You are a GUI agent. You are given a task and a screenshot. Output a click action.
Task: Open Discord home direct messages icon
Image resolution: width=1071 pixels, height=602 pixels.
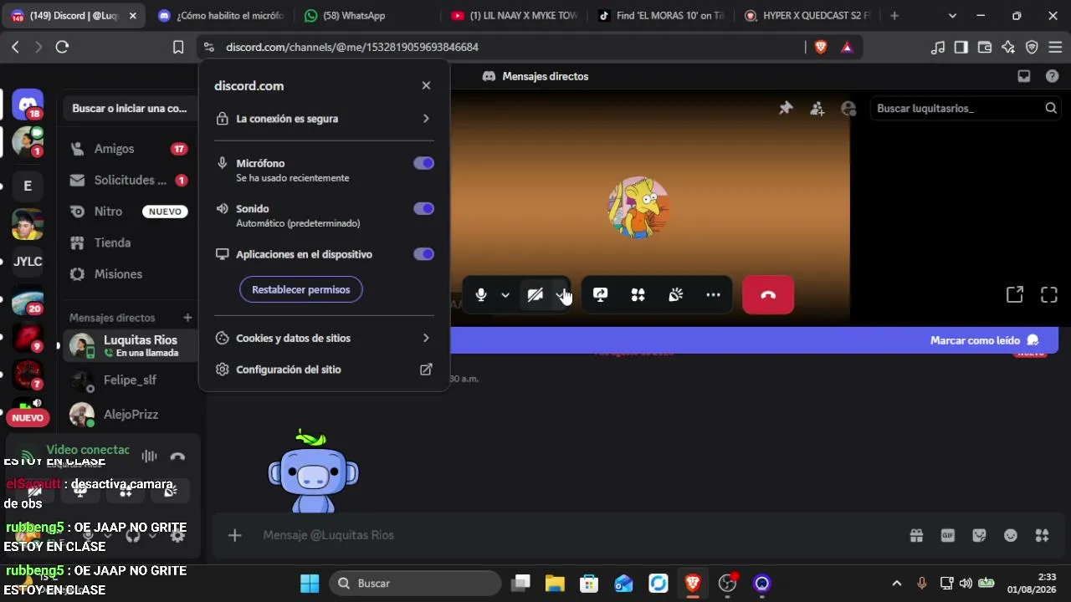point(28,105)
